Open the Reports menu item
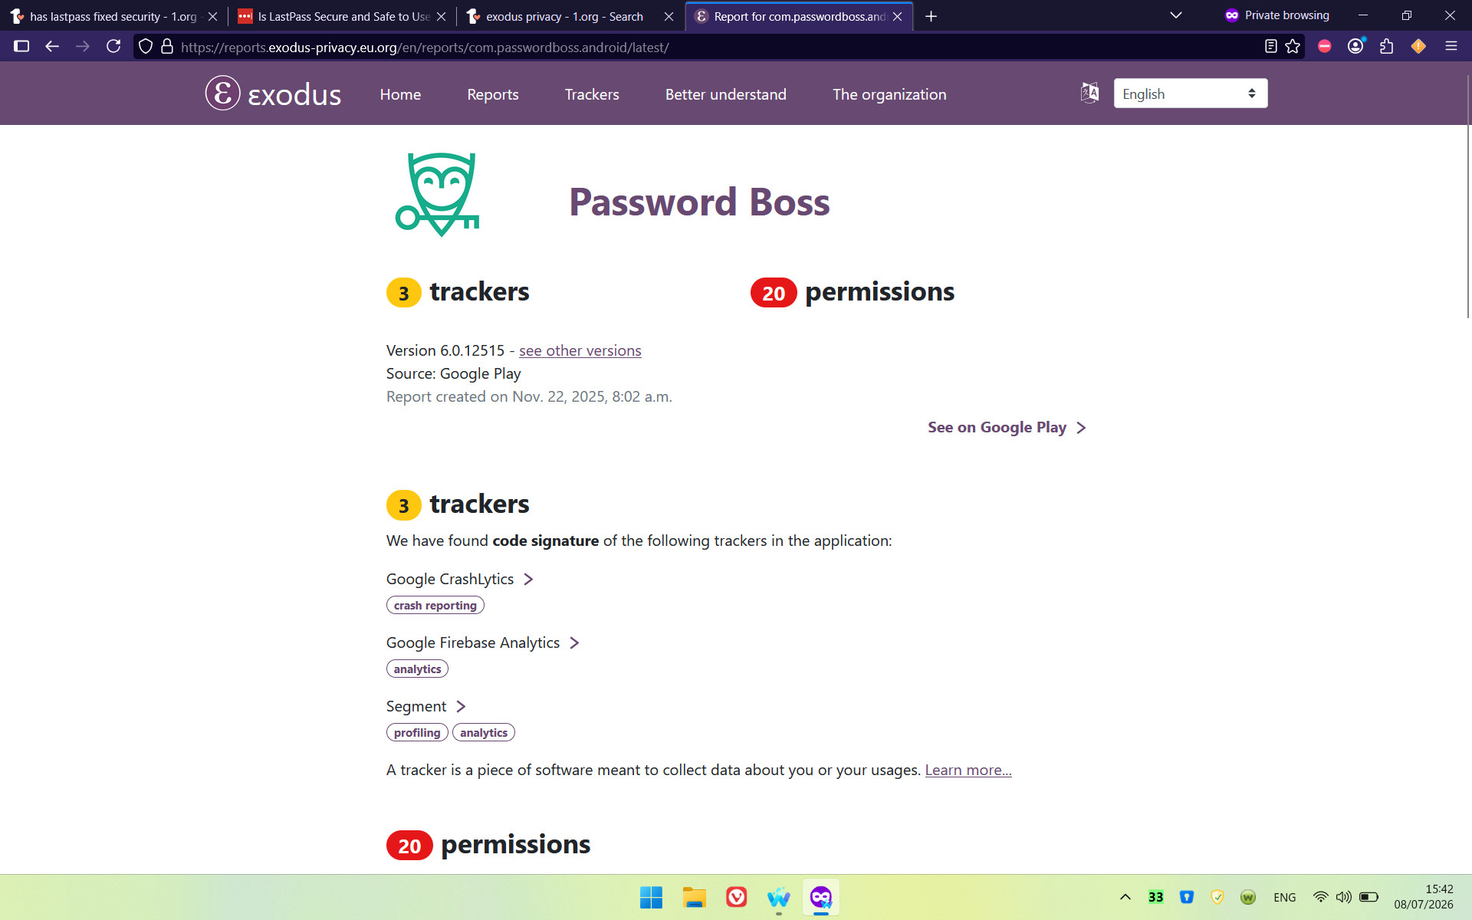The image size is (1472, 920). 493,94
